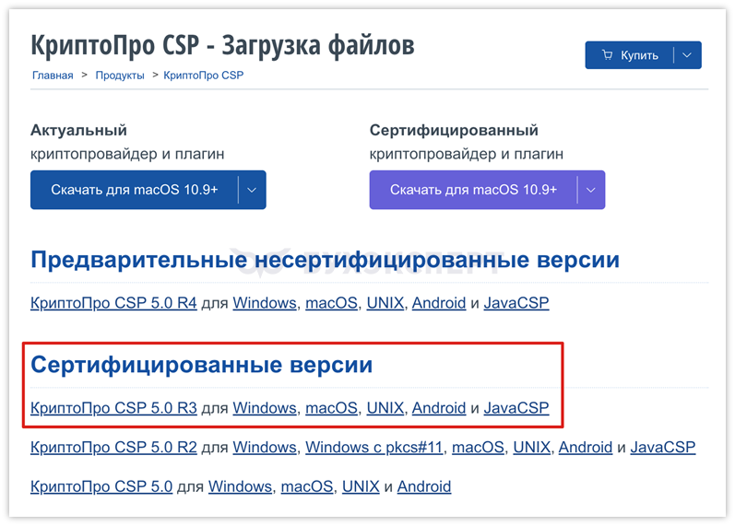735x526 pixels.
Task: Expand the Сертифицированный download options arrow
Action: click(x=591, y=190)
